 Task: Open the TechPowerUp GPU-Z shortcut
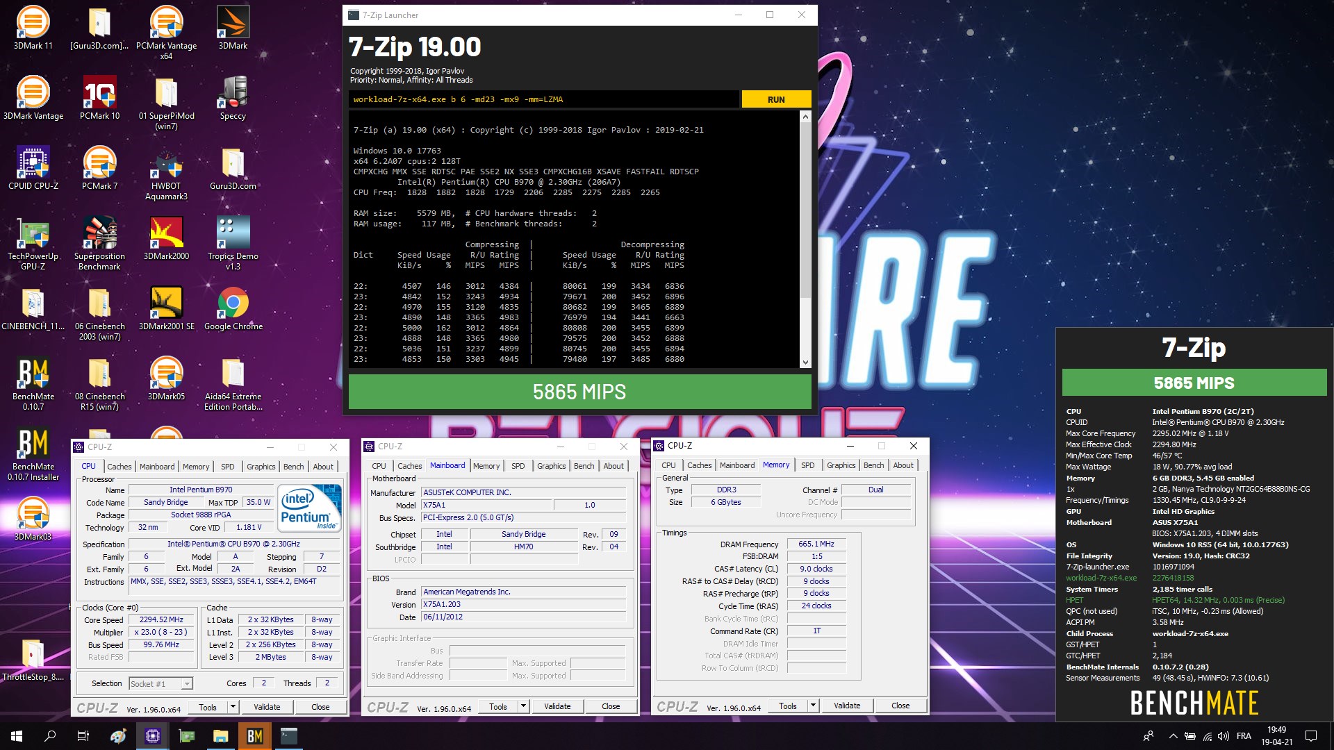point(33,243)
